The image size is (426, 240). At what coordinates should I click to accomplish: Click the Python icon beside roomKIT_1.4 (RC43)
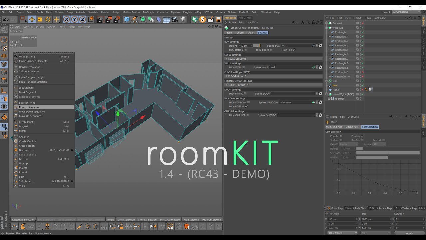tap(330, 94)
